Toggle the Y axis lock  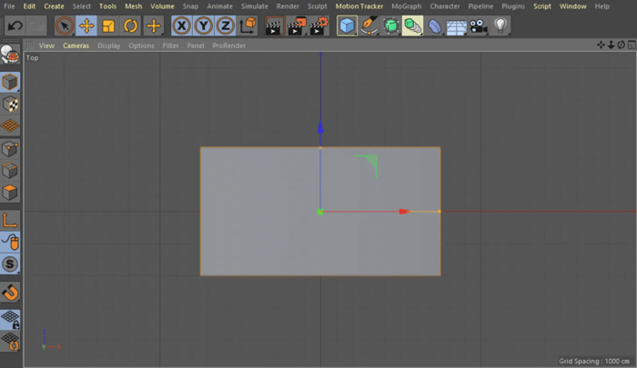[x=204, y=26]
